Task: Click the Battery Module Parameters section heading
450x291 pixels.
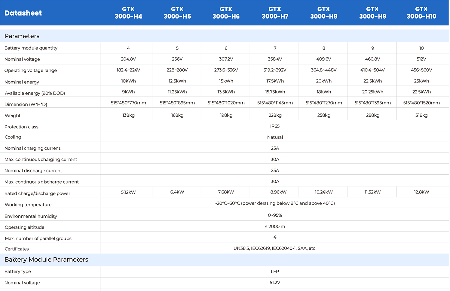Action: tap(46, 259)
